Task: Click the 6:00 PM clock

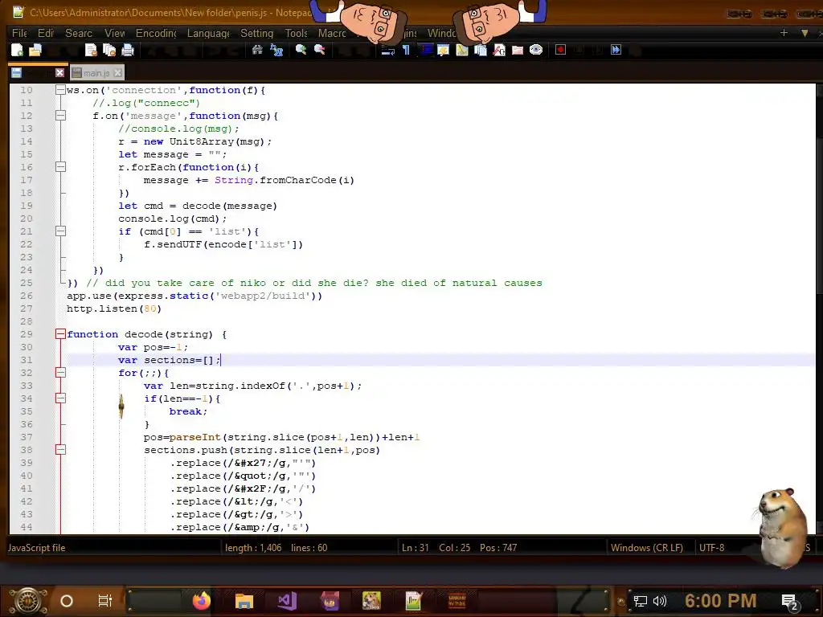Action: point(720,601)
